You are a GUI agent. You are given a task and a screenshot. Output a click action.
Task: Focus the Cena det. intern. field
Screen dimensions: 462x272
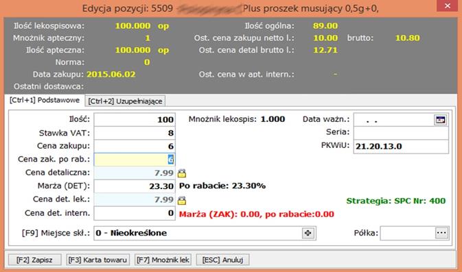[135, 213]
